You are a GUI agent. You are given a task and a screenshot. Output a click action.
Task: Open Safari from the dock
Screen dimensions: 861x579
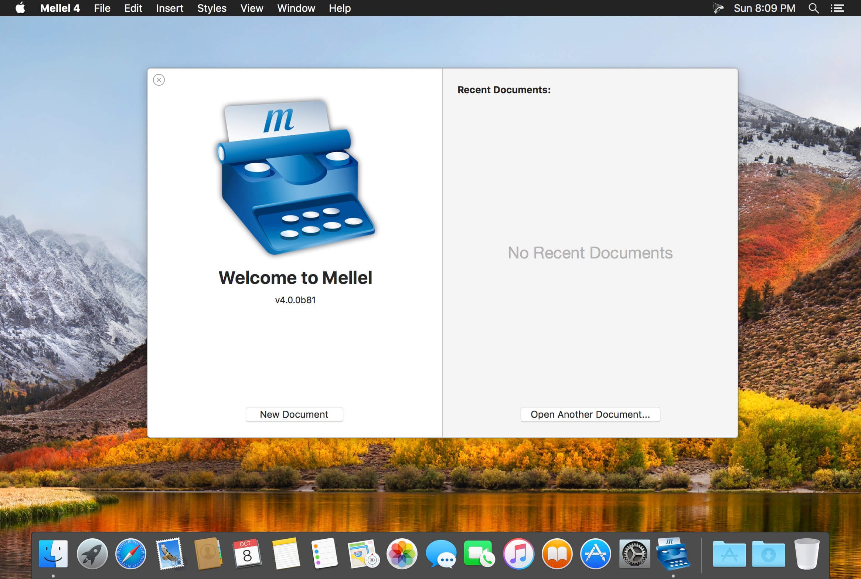[130, 553]
